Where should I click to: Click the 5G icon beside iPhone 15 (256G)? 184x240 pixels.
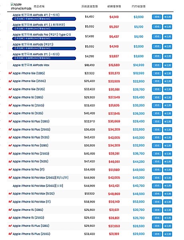coord(10,218)
